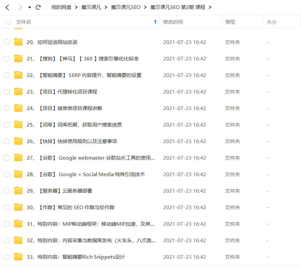Refresh the folder listing

coord(38,7)
